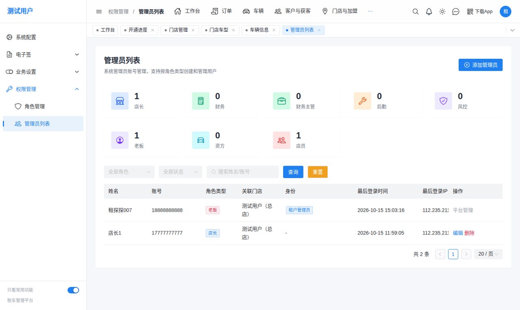Close the 车辆信息 tab
520x310 pixels.
[274, 30]
